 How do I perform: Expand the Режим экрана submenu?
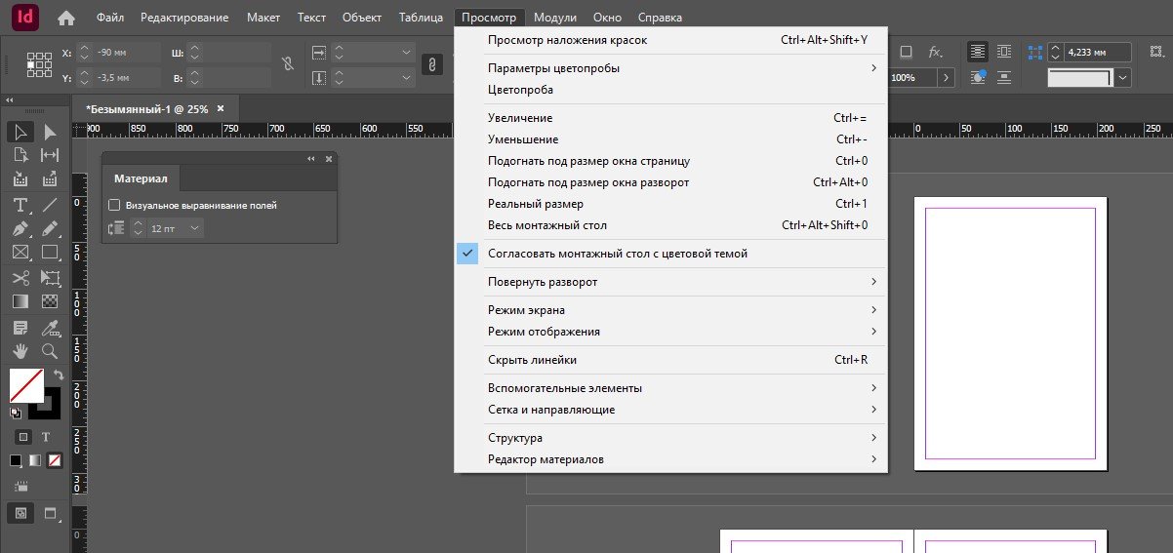(x=670, y=310)
